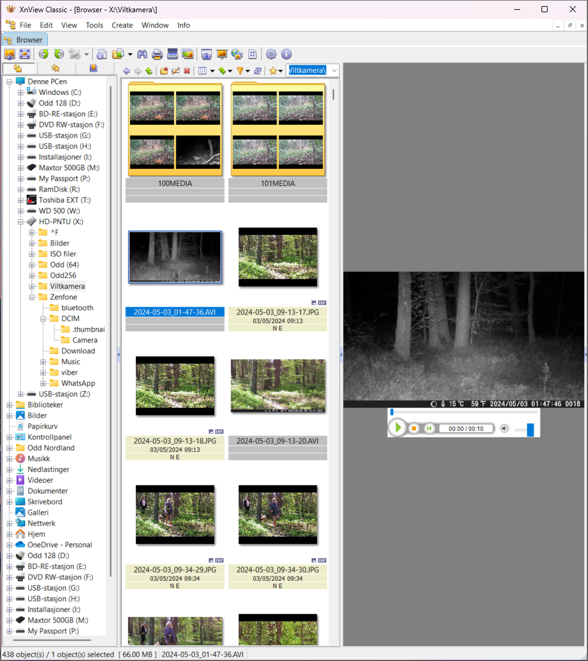
Task: Delete selected file with red X icon
Action: point(187,71)
